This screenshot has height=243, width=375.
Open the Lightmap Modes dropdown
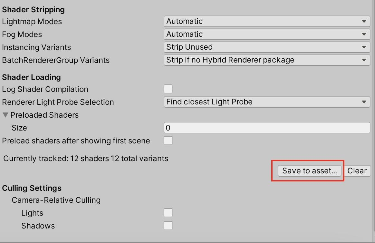click(267, 21)
